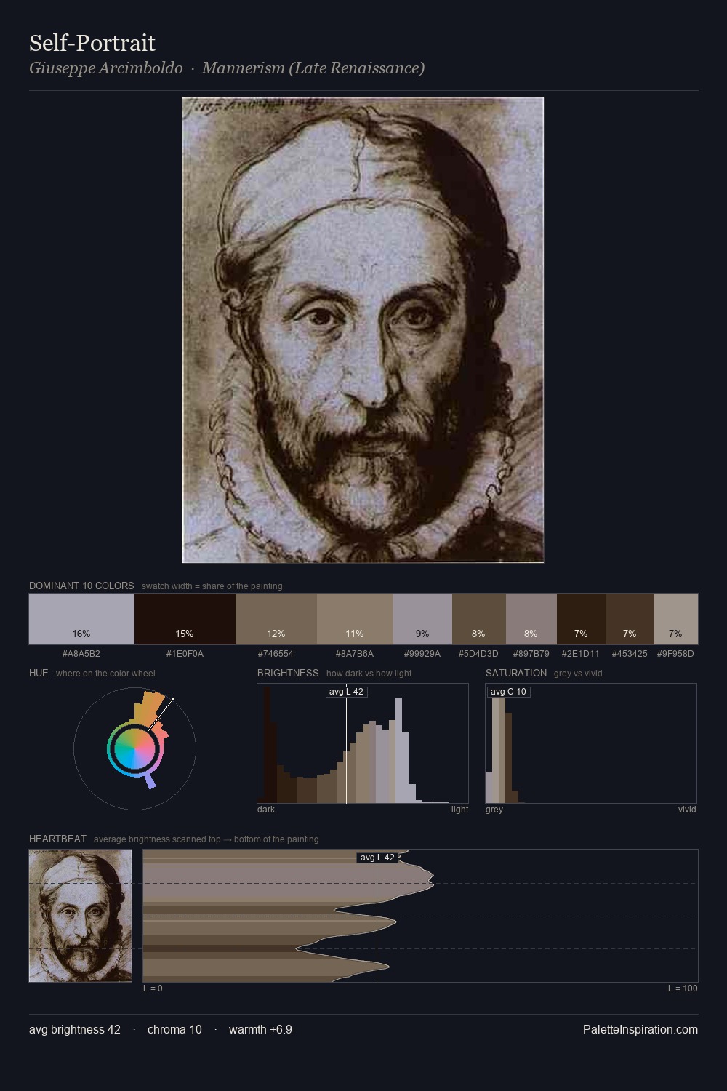Click hex code text #5D4D3D
This screenshot has width=727, height=1091.
pos(478,654)
